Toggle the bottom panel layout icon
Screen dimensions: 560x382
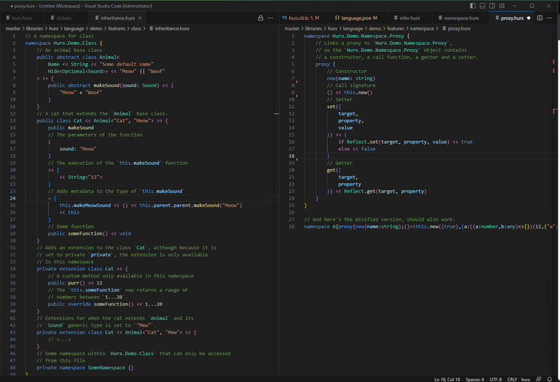pos(482,6)
